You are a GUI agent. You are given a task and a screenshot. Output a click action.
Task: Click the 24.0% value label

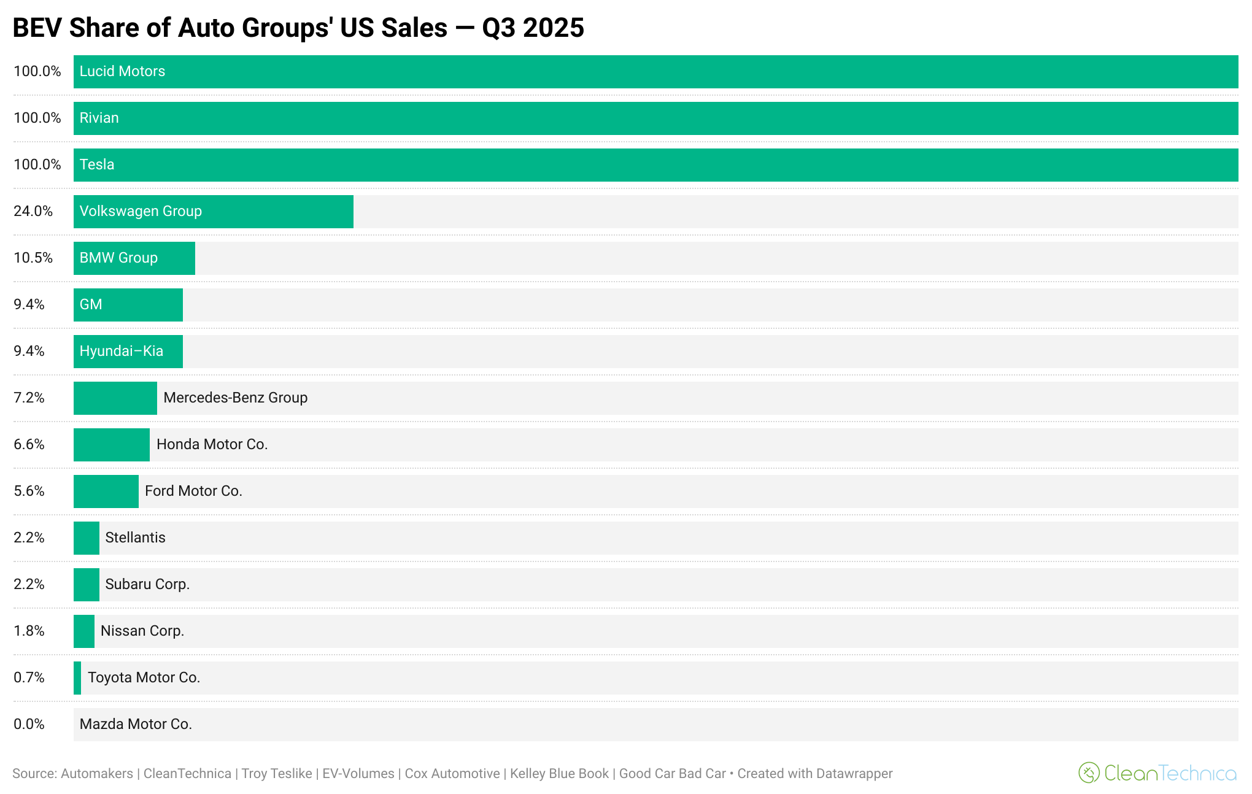click(33, 211)
